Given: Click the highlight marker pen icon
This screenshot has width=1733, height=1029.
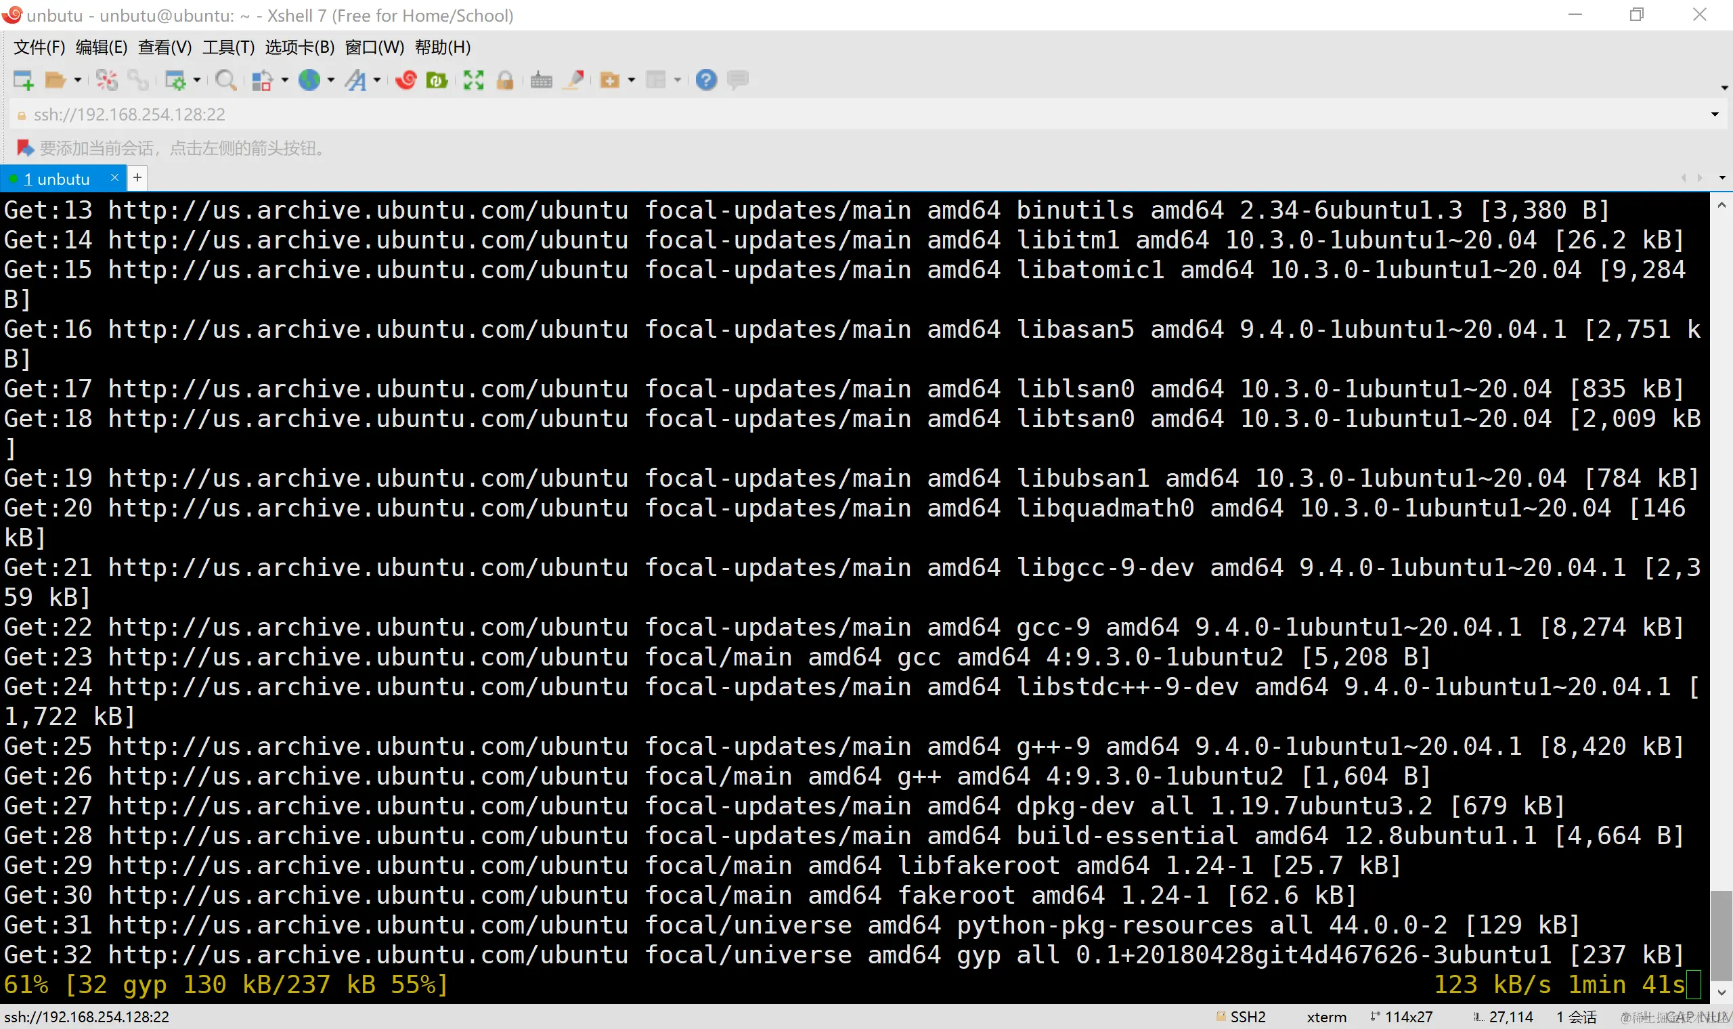Looking at the screenshot, I should pyautogui.click(x=574, y=81).
